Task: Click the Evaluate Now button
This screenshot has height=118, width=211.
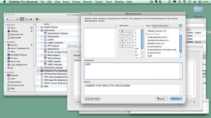Action: click(92, 99)
